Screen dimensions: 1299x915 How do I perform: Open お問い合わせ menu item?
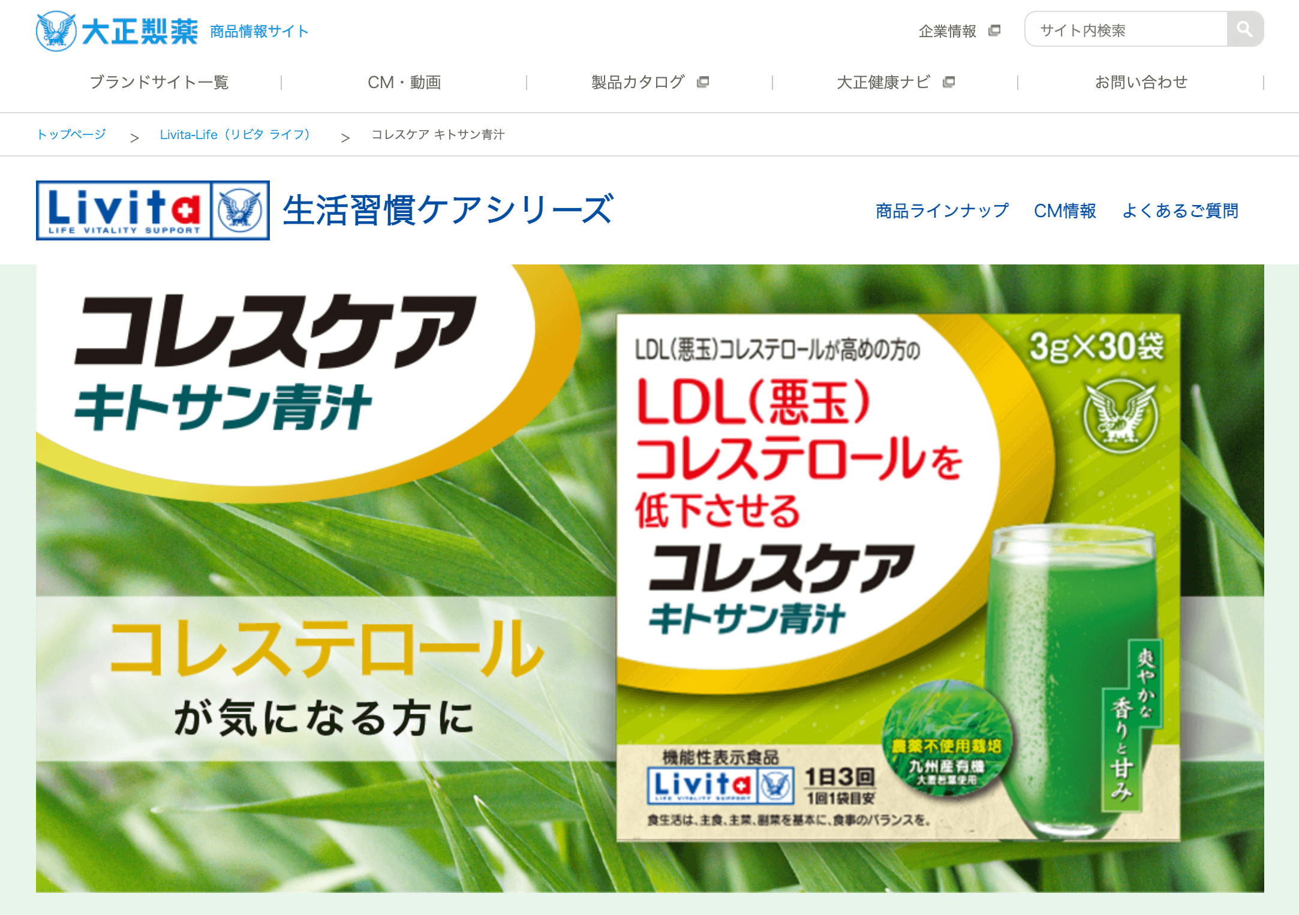[x=1141, y=82]
